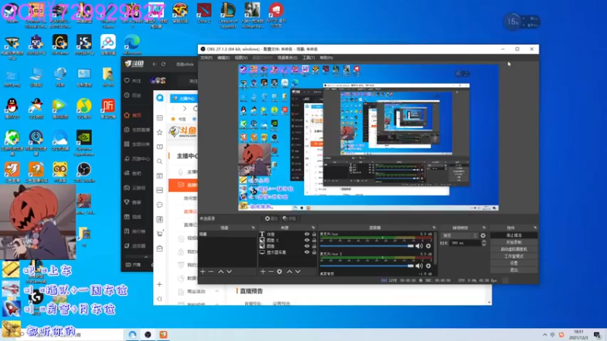The height and width of the screenshot is (341, 607).
Task: Open the Dota 2 desktop shortcut
Action: pyautogui.click(x=204, y=14)
